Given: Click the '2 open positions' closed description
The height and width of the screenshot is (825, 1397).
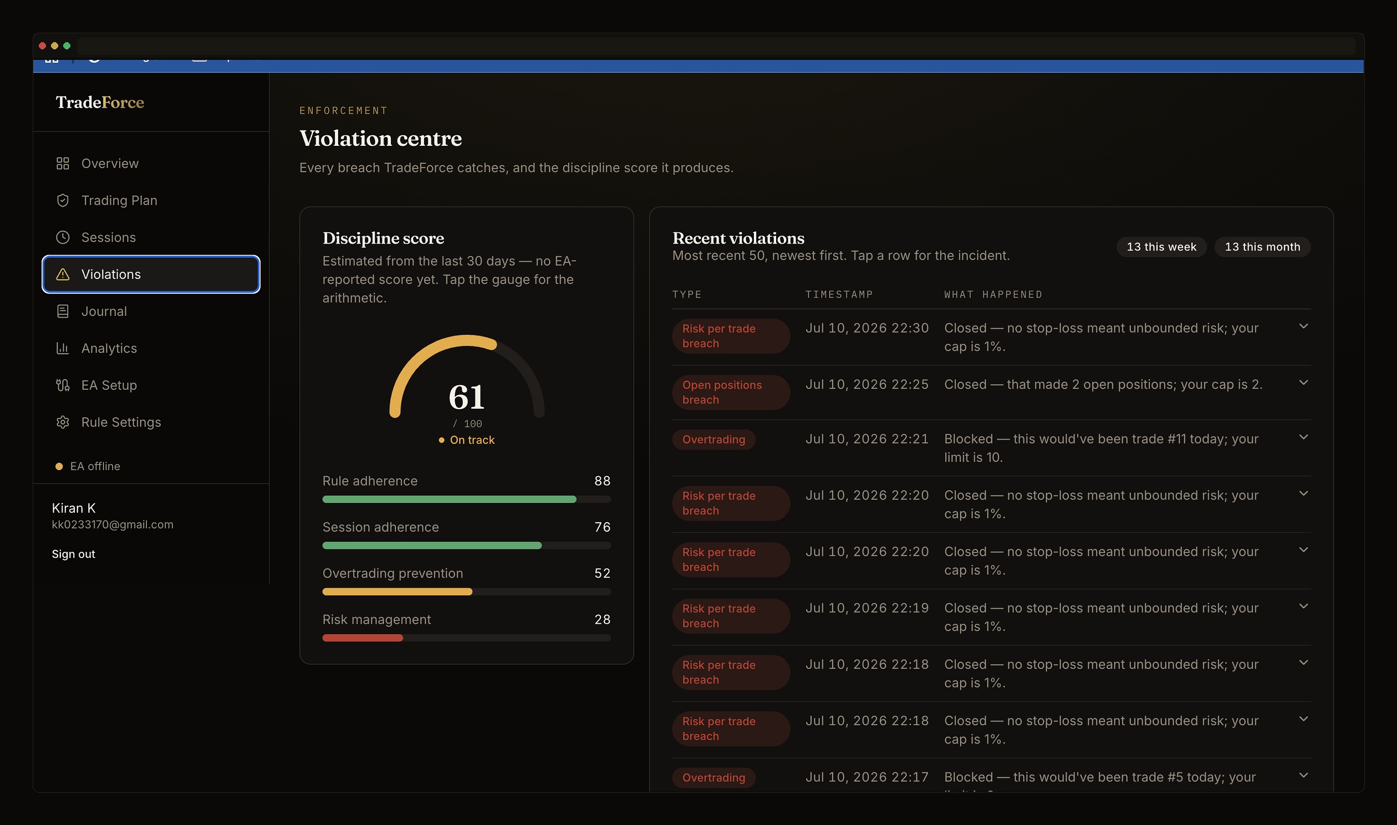Looking at the screenshot, I should click(1103, 385).
